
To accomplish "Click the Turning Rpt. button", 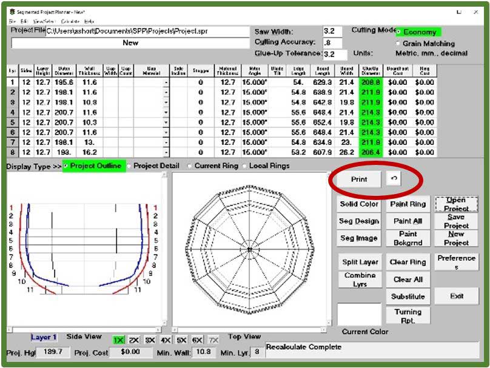I will [408, 316].
